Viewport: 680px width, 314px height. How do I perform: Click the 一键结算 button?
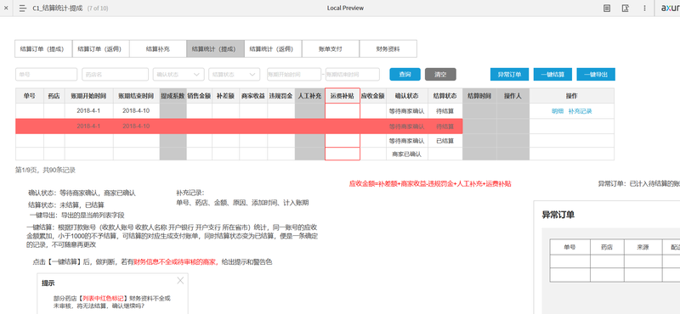552,75
